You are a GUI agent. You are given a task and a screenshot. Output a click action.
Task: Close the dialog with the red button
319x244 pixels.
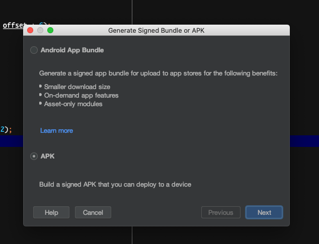[x=30, y=30]
